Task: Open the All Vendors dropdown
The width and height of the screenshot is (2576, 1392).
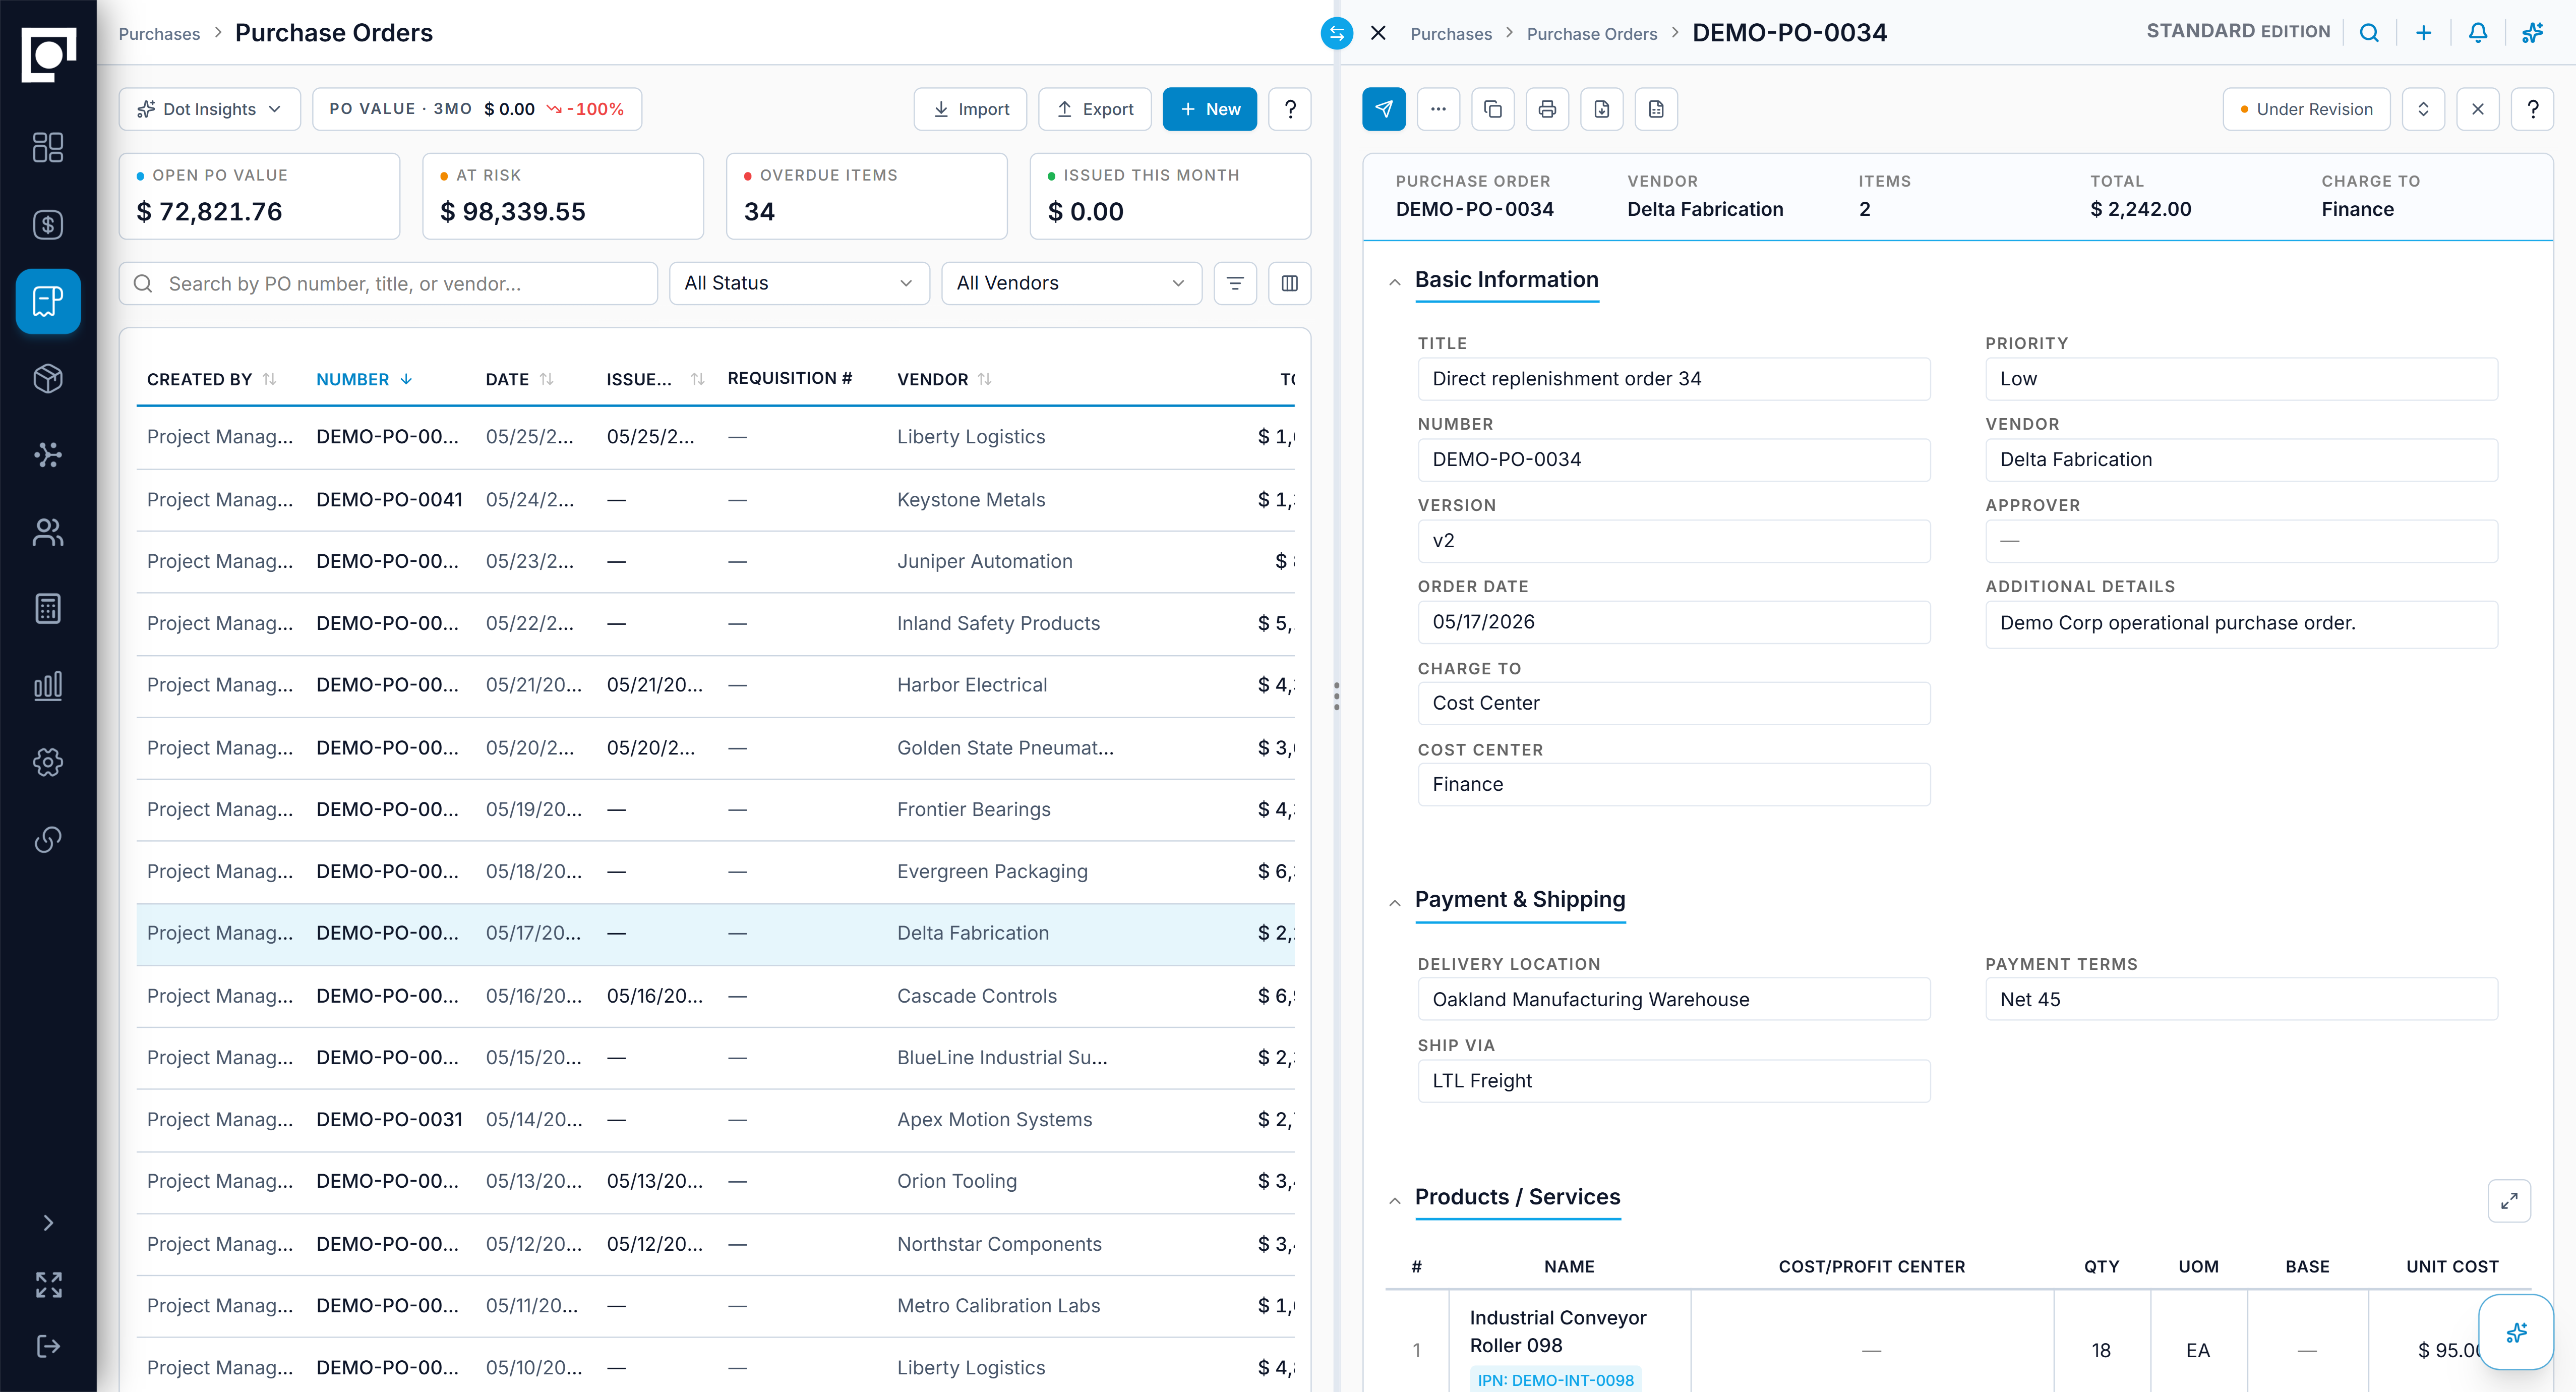Action: 1071,283
